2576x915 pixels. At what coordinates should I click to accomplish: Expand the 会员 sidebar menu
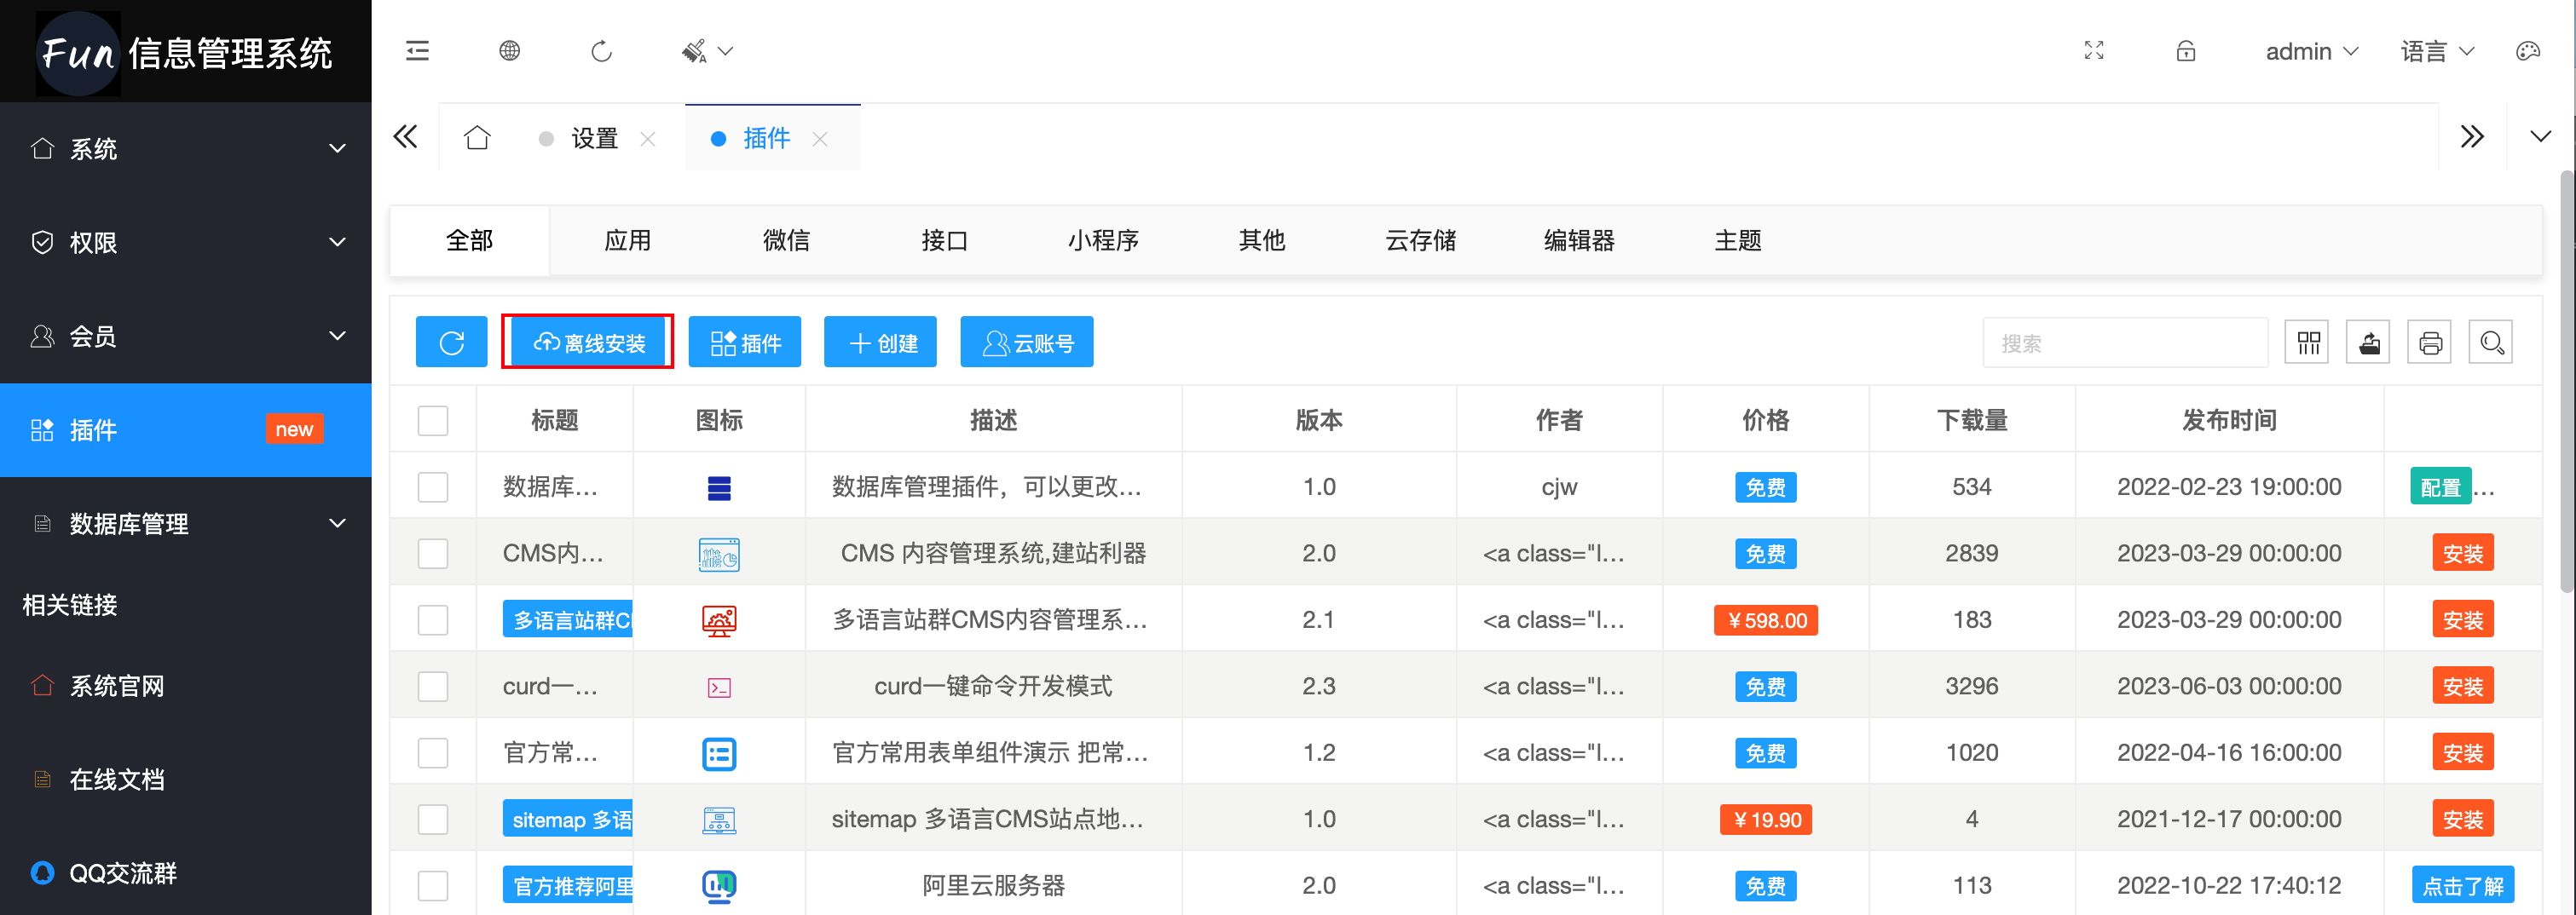(x=186, y=337)
